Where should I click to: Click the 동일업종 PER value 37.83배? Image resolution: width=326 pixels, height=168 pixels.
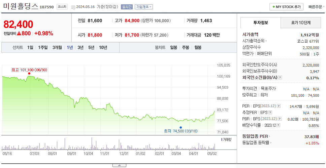[312, 136]
